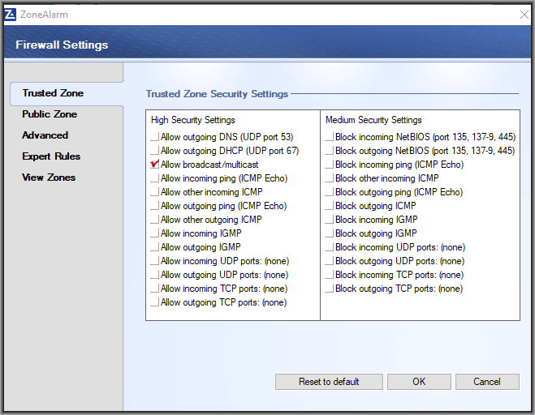Toggle Allow other incoming ICMP
Image resolution: width=535 pixels, height=415 pixels.
[155, 192]
